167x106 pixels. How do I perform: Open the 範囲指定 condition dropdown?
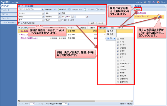[x=60, y=17]
